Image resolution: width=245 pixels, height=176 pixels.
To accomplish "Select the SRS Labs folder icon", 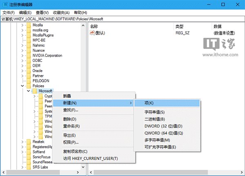I will coord(29,167).
